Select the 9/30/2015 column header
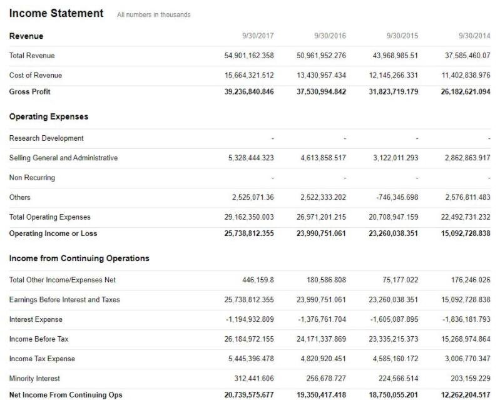 point(402,36)
